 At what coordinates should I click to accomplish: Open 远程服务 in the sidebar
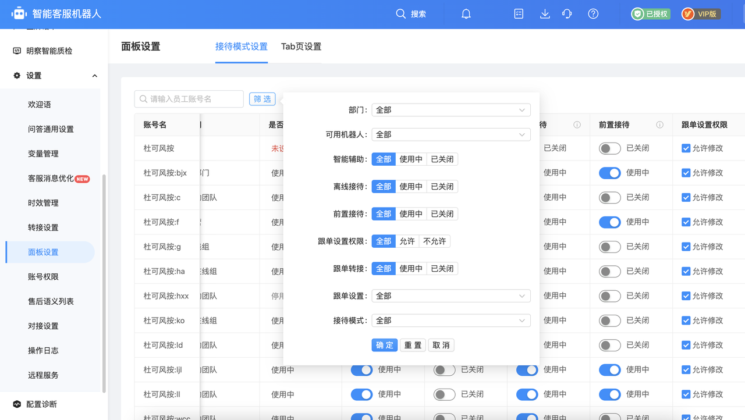click(x=43, y=375)
